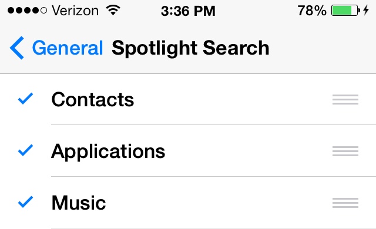Select the Applications row label
376x229 pixels.
108,151
